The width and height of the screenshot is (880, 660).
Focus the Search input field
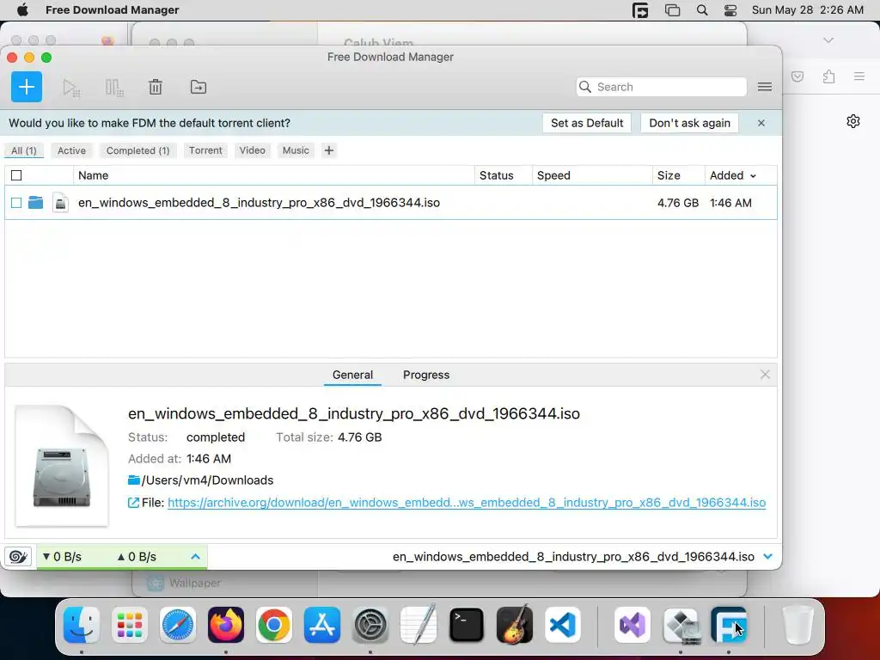(661, 87)
